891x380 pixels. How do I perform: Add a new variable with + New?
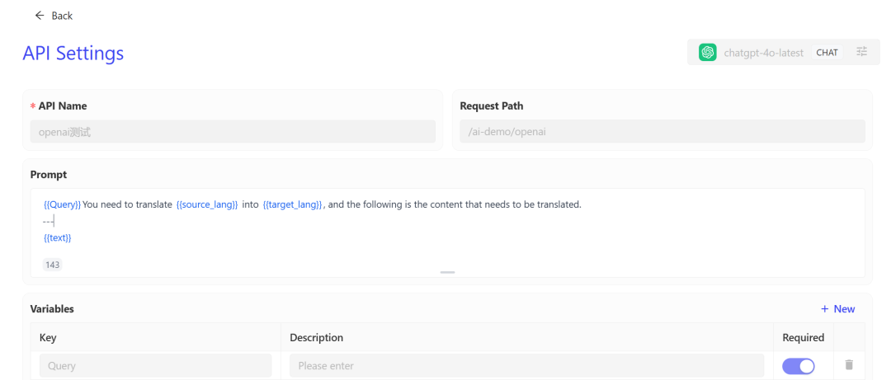tap(837, 309)
